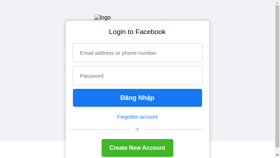Select the 'logo' alt text label
The width and height of the screenshot is (280, 158).
click(x=105, y=18)
